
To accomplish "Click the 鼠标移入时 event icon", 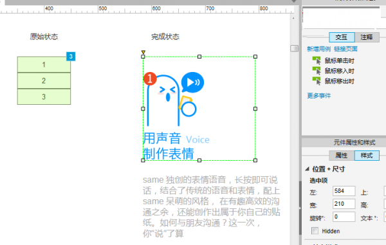I will (317, 71).
